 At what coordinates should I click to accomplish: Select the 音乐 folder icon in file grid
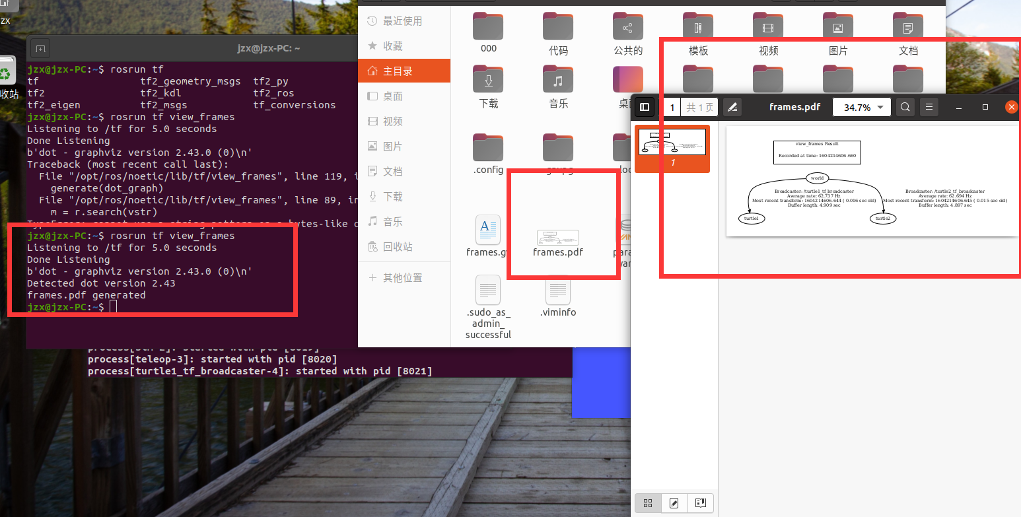point(558,79)
